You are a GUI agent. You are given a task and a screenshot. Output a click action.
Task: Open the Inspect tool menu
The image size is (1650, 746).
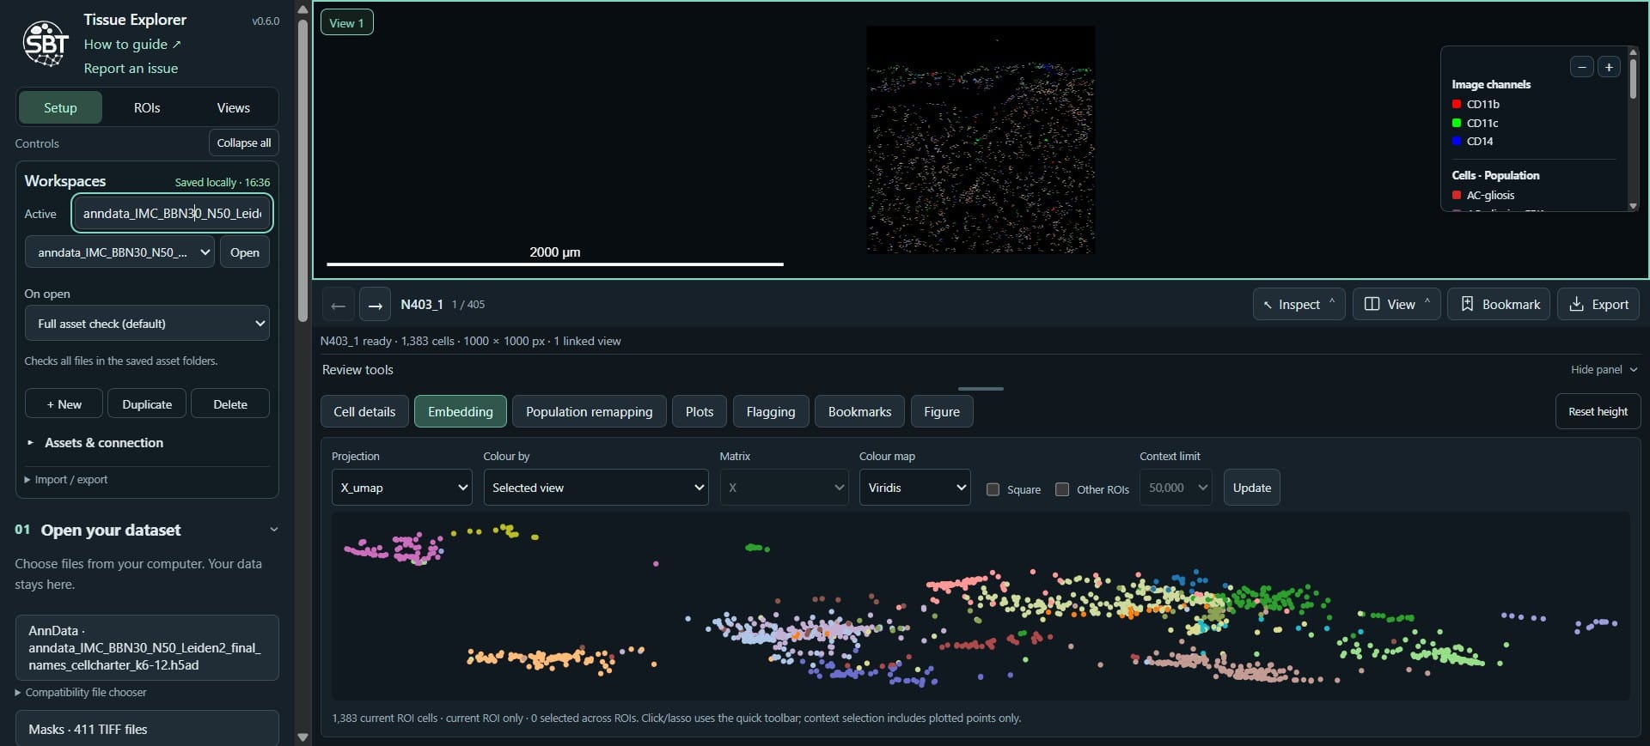point(1299,304)
